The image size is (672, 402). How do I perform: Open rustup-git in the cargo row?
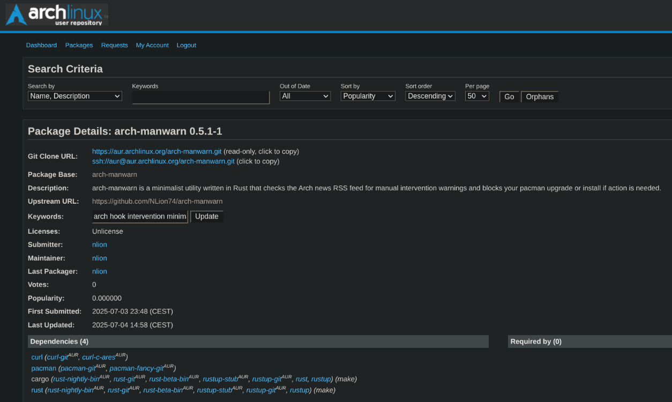(x=267, y=379)
